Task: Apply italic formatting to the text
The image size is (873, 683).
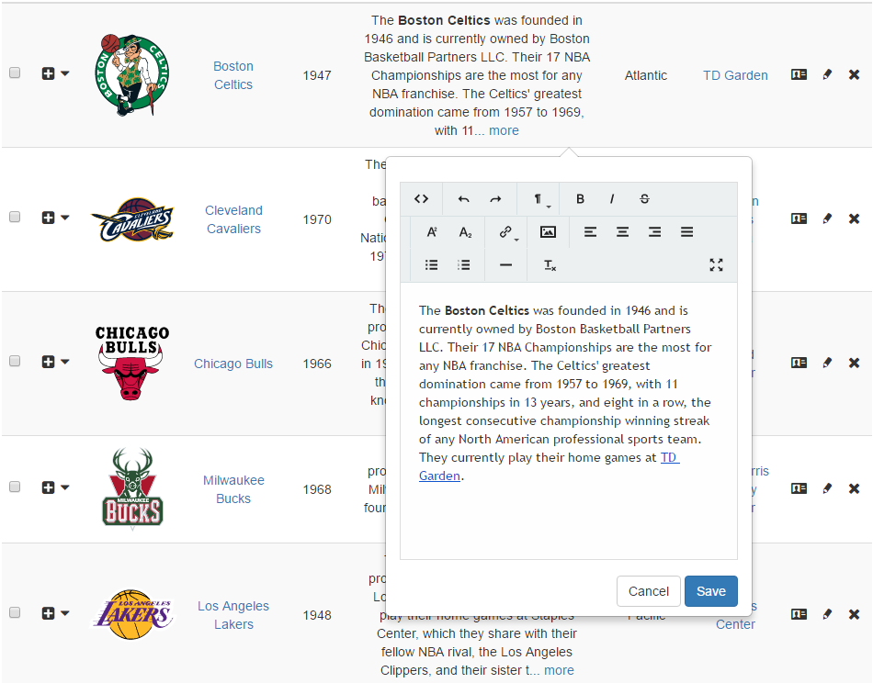Action: coord(612,199)
